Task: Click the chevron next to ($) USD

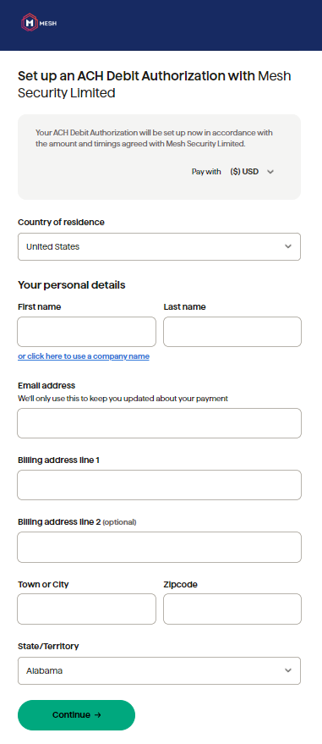Action: pos(270,172)
